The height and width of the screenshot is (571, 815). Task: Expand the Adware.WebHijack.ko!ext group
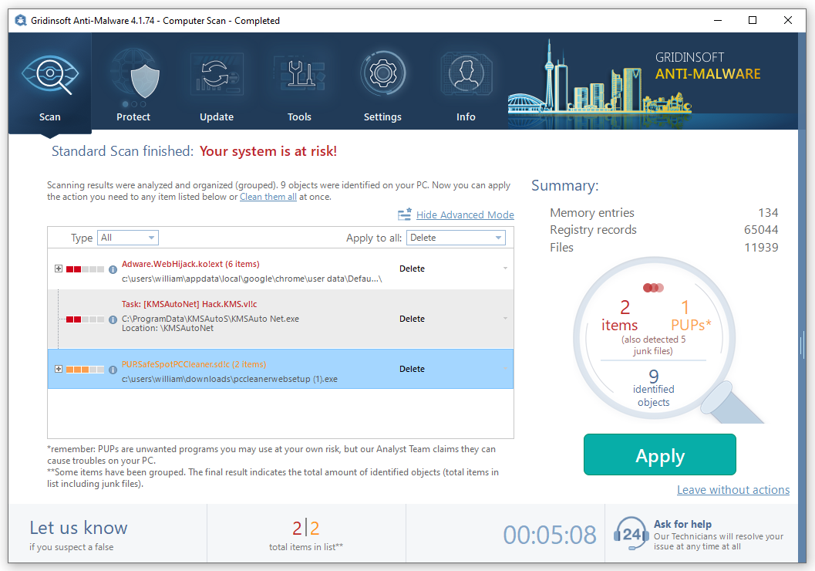(x=59, y=269)
